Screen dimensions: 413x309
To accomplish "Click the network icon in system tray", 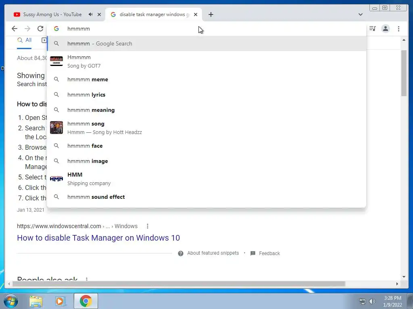I will pos(363,301).
